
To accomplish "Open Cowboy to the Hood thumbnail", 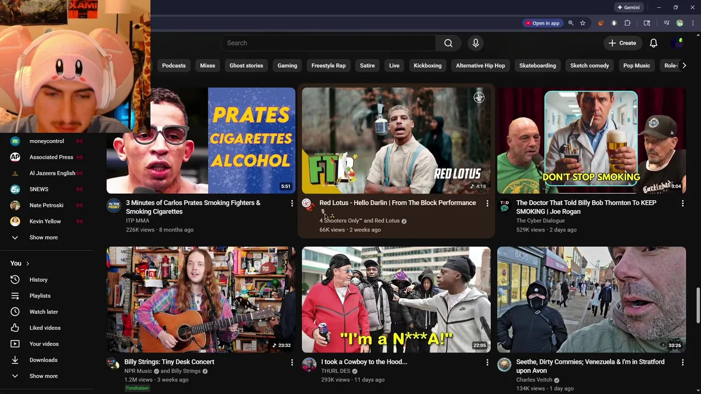I will tap(396, 299).
